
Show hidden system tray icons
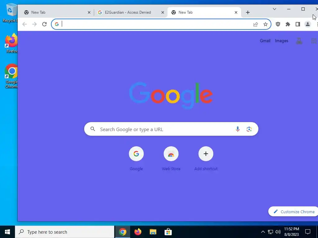tap(263, 232)
